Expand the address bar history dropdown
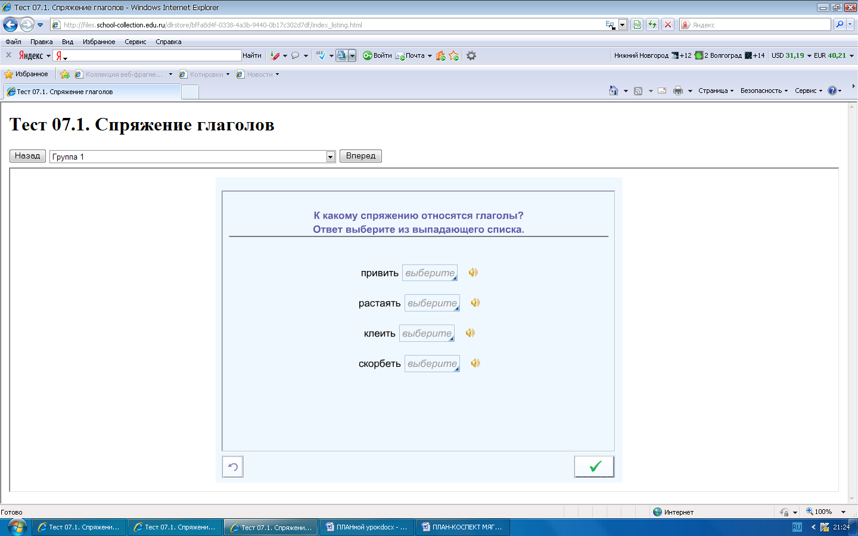Viewport: 858px width, 536px height. [623, 25]
